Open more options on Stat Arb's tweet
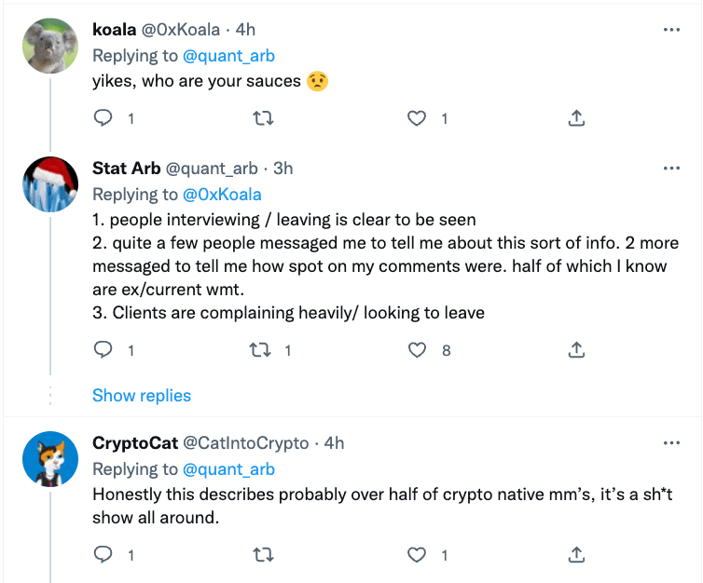 [670, 169]
